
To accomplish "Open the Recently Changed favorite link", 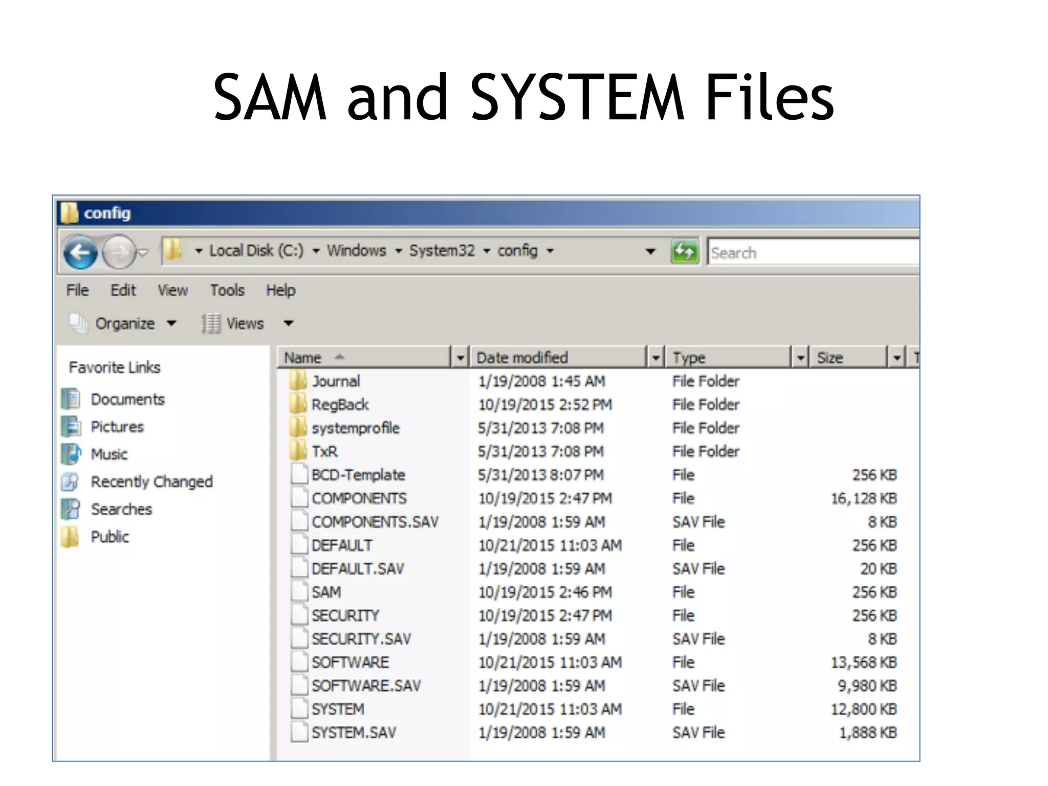I will click(151, 482).
